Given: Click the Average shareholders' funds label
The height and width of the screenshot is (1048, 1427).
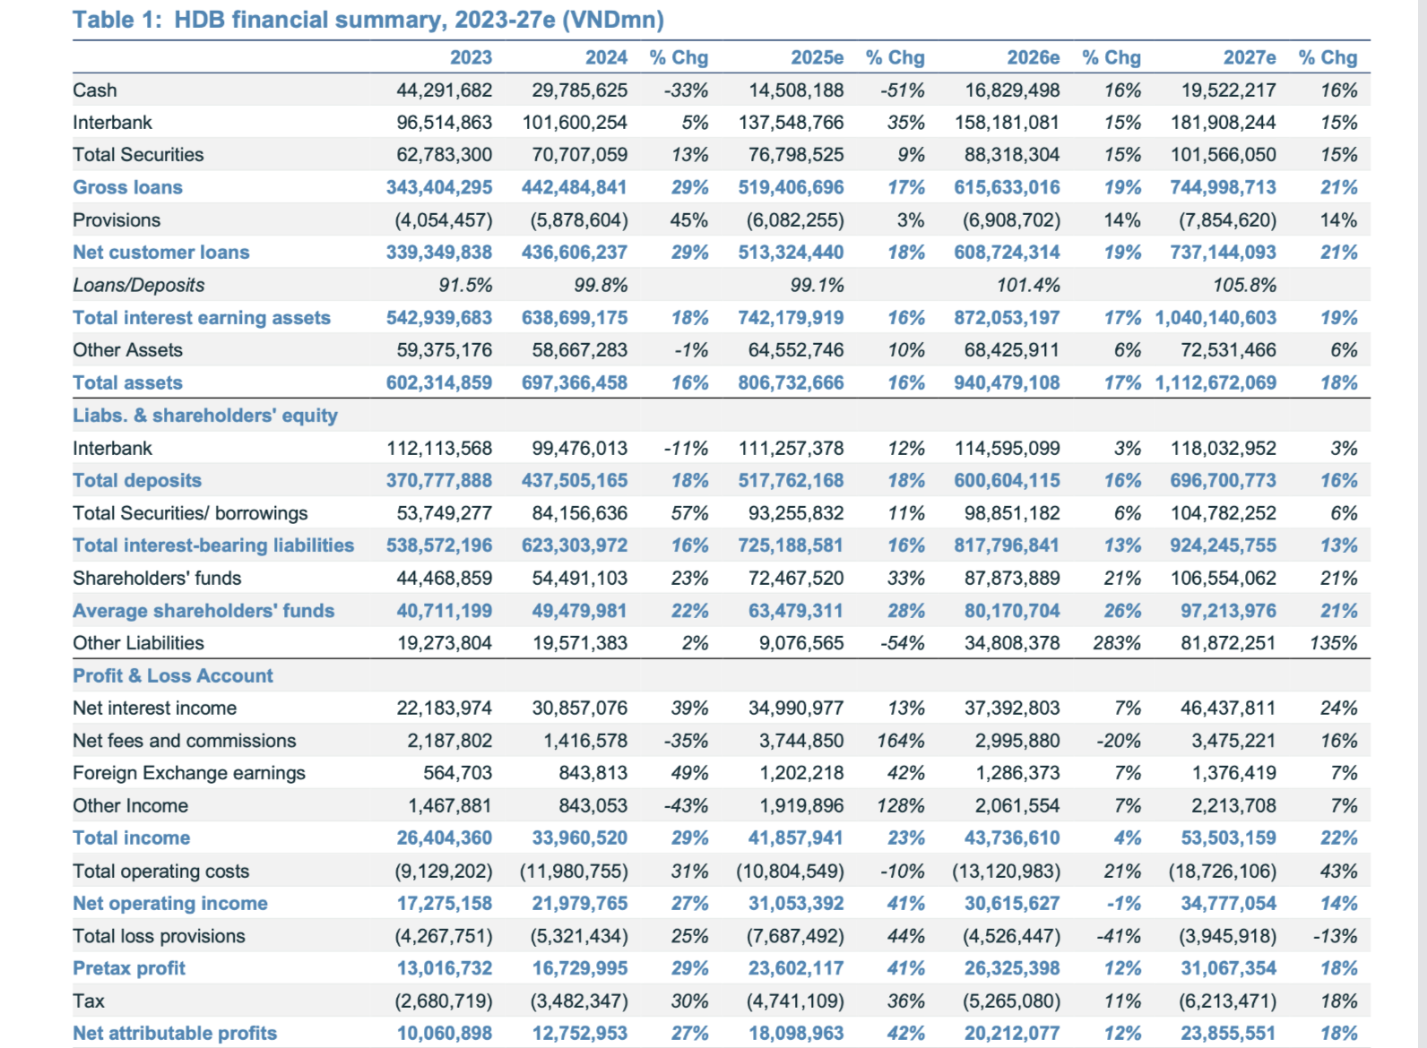Looking at the screenshot, I should click(203, 611).
